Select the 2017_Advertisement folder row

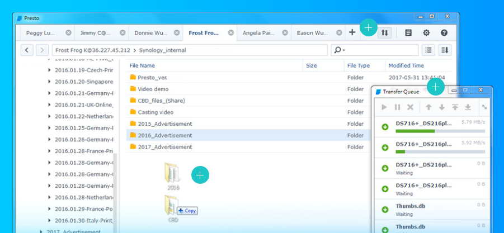tap(249, 146)
